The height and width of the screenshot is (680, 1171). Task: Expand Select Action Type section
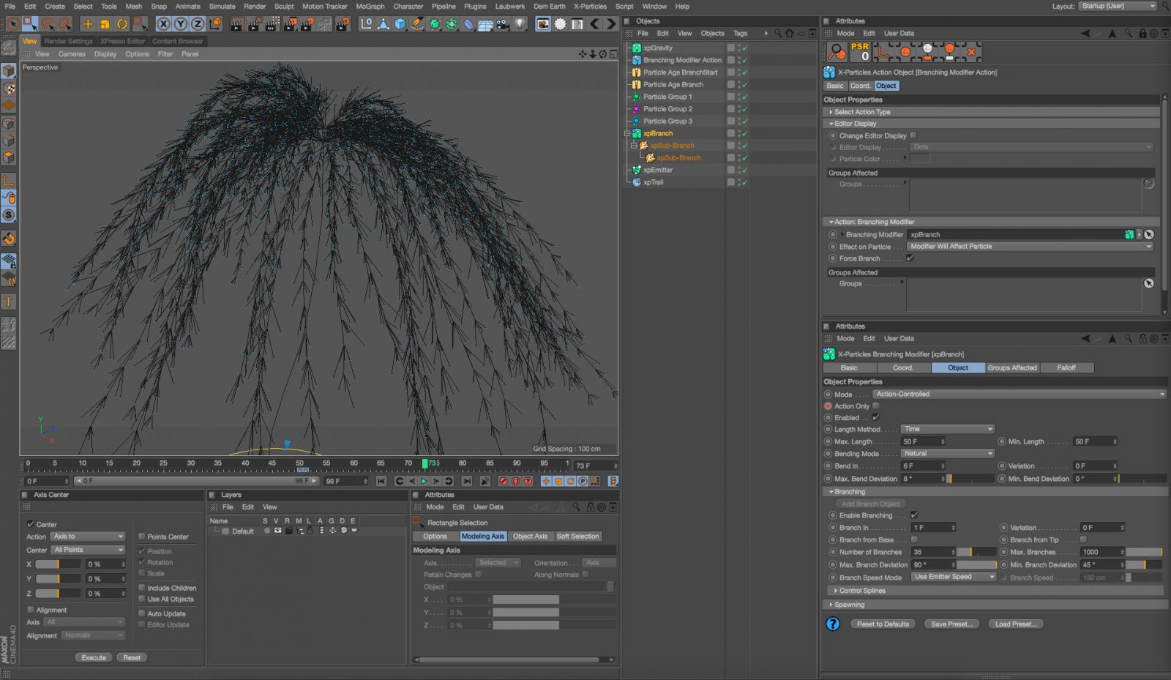point(862,112)
